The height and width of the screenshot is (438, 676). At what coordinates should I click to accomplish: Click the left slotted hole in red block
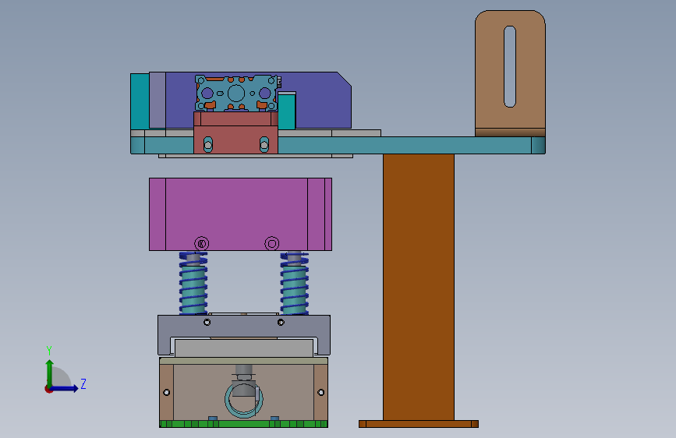[208, 144]
